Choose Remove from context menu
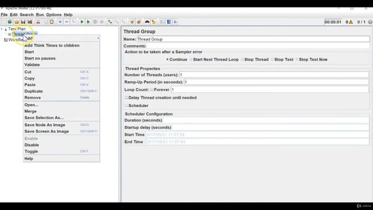 coord(61,97)
